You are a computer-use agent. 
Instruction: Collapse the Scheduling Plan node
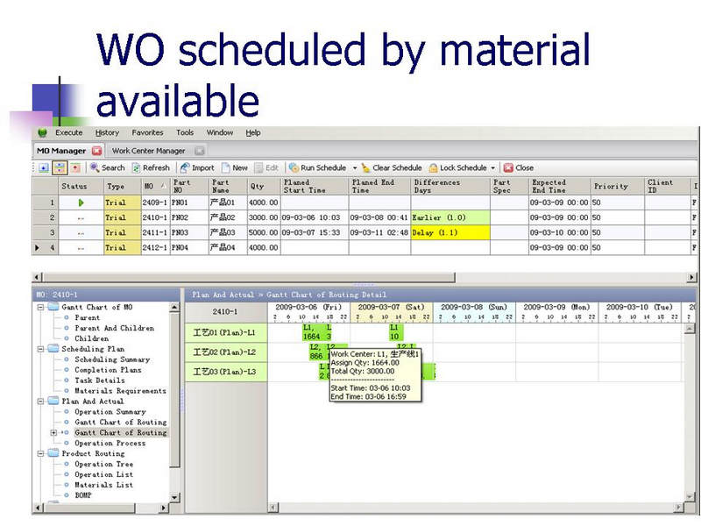coord(40,349)
